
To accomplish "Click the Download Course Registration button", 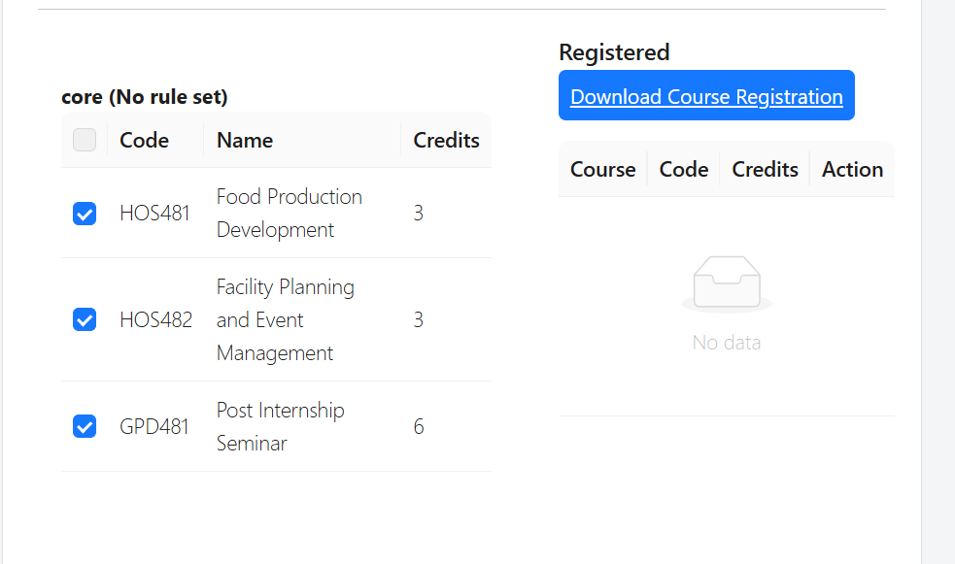I will 706,96.
